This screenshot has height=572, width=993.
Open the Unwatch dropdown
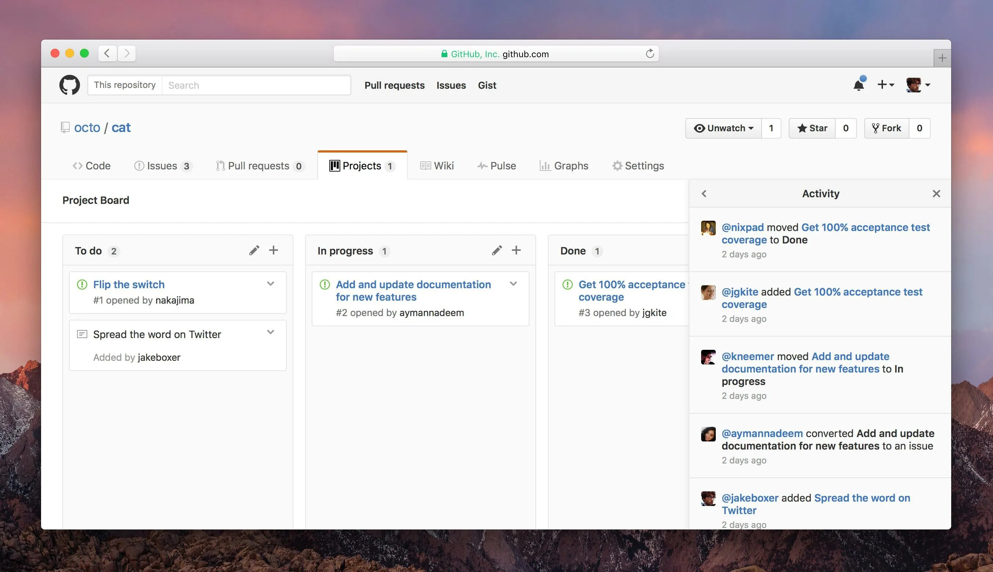[723, 128]
